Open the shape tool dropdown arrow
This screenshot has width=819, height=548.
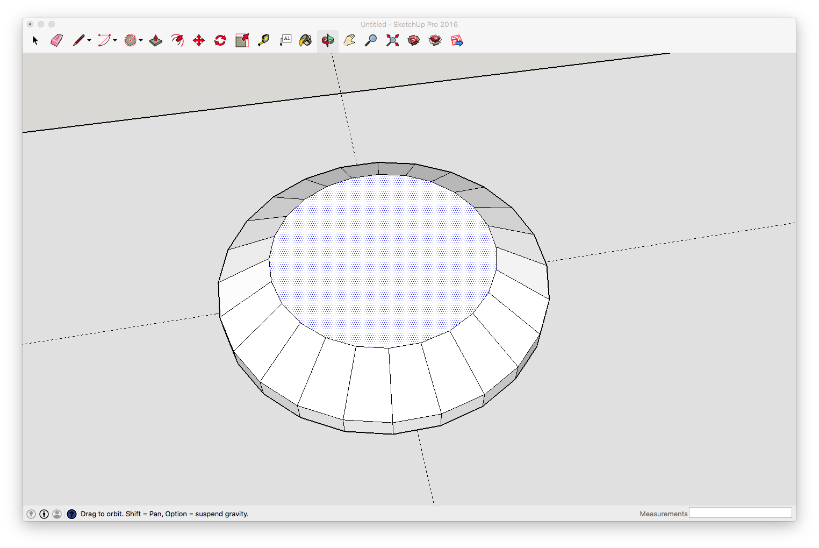pos(141,40)
